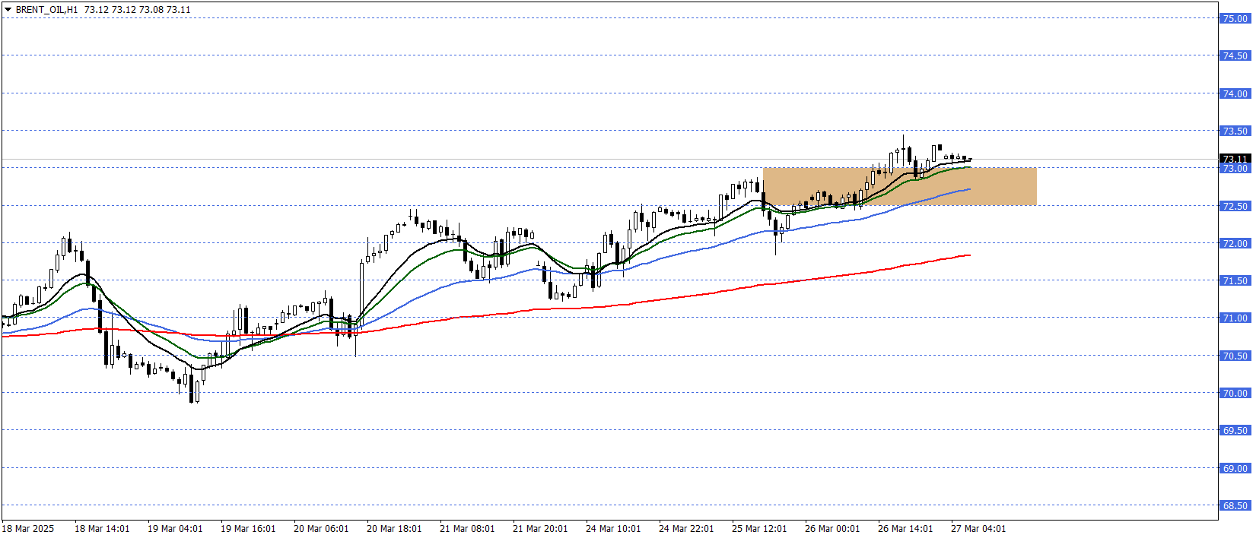Click the 72.00 price scale label
The width and height of the screenshot is (1256, 538).
1235,243
